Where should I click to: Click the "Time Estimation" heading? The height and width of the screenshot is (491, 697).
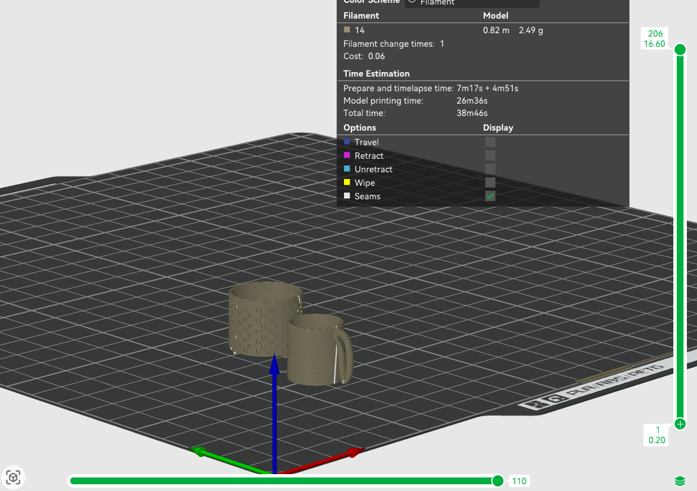[x=377, y=74]
